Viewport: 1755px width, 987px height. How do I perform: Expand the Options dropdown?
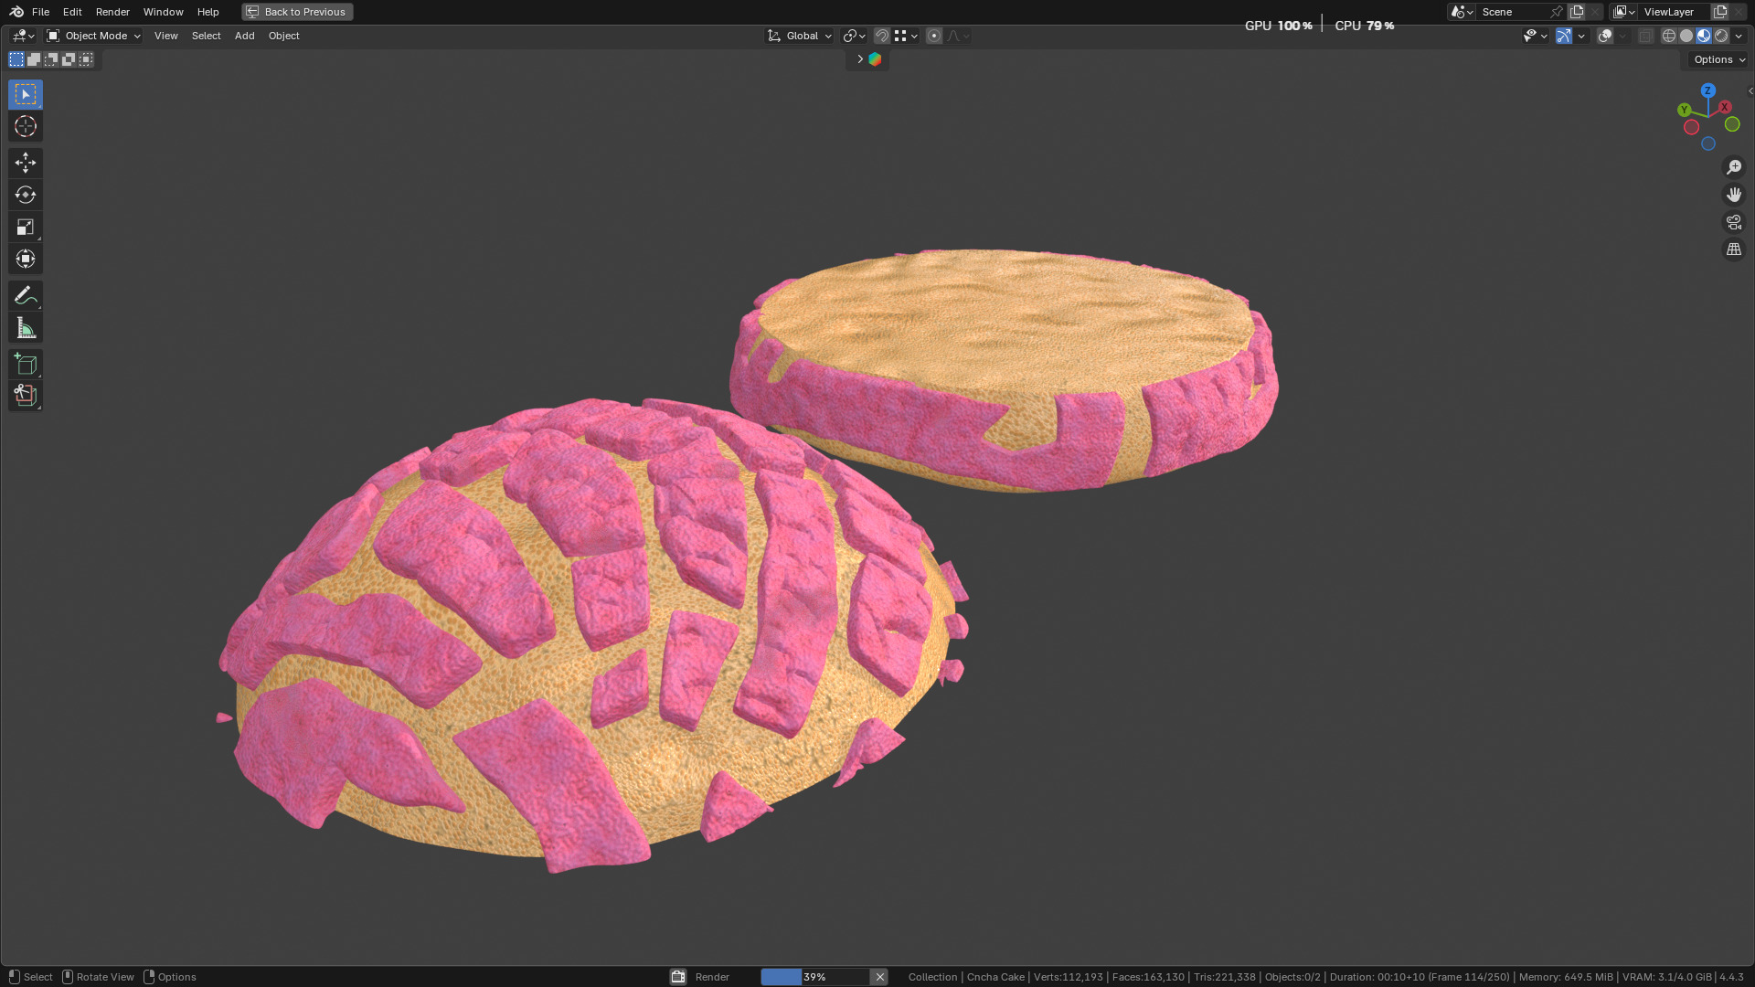(1718, 59)
